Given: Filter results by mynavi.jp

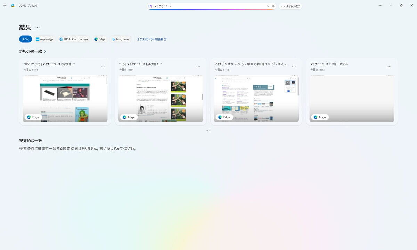Looking at the screenshot, I should click(x=44, y=39).
